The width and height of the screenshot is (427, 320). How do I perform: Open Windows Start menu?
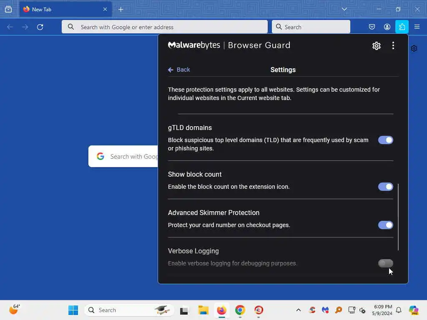click(73, 310)
